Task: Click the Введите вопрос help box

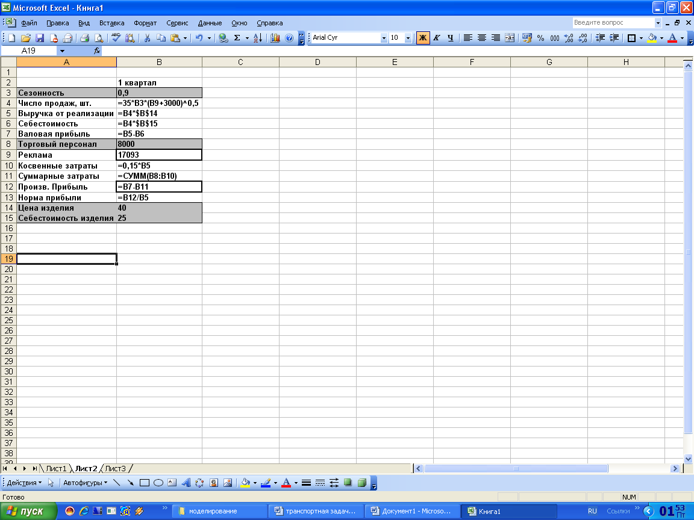Action: 613,23
